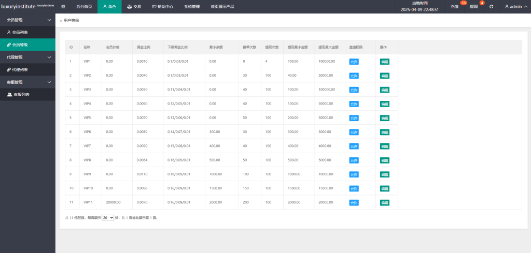This screenshot has width=531, height=253.
Task: Click the refresh icon in the top bar
Action: (492, 7)
